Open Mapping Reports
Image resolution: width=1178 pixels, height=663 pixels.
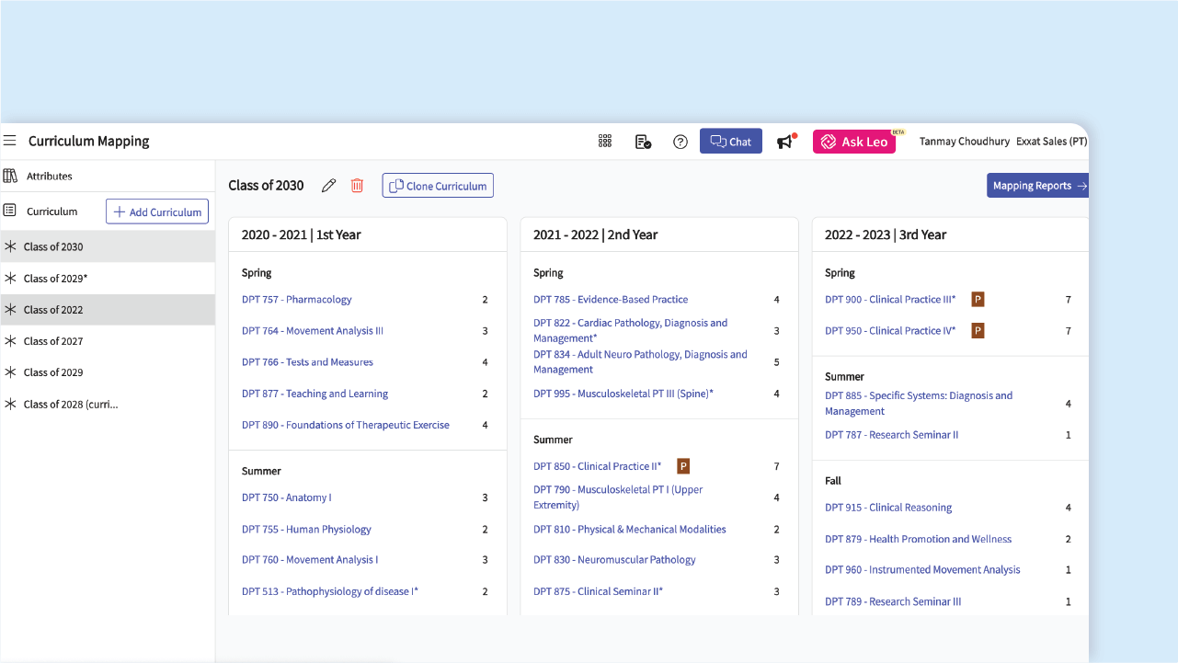point(1038,185)
